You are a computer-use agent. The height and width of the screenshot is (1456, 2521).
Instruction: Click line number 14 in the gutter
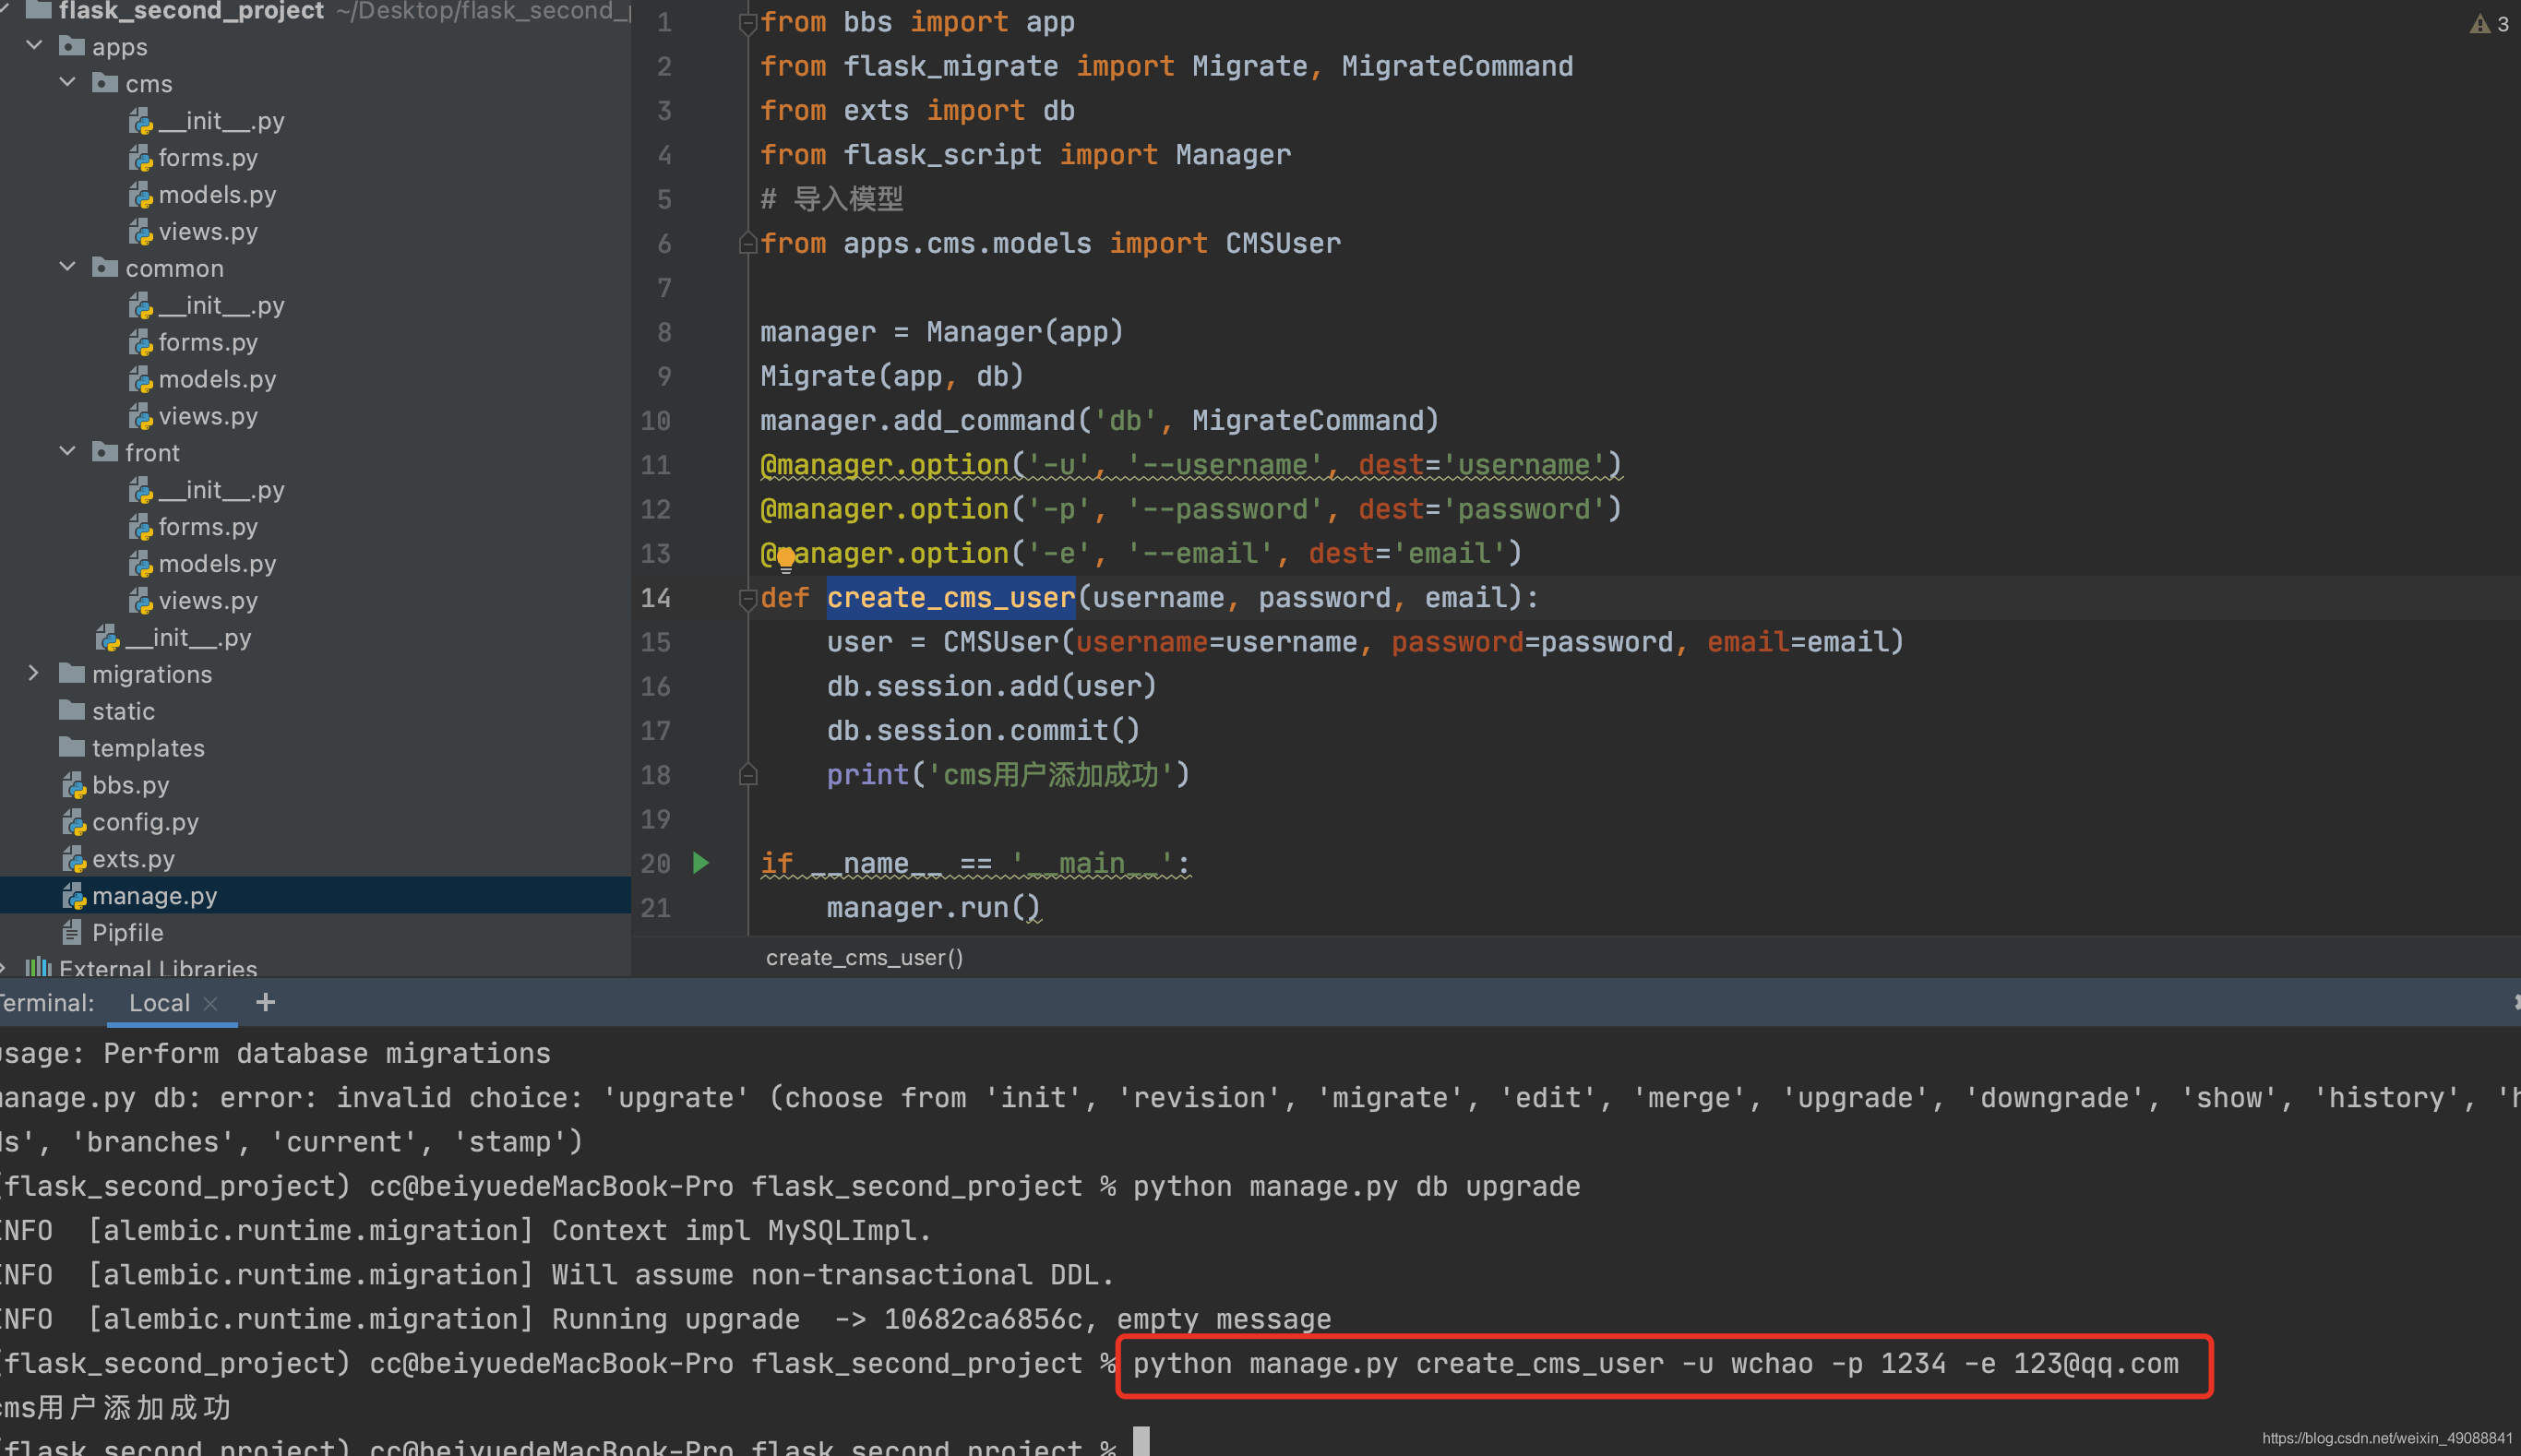point(655,597)
